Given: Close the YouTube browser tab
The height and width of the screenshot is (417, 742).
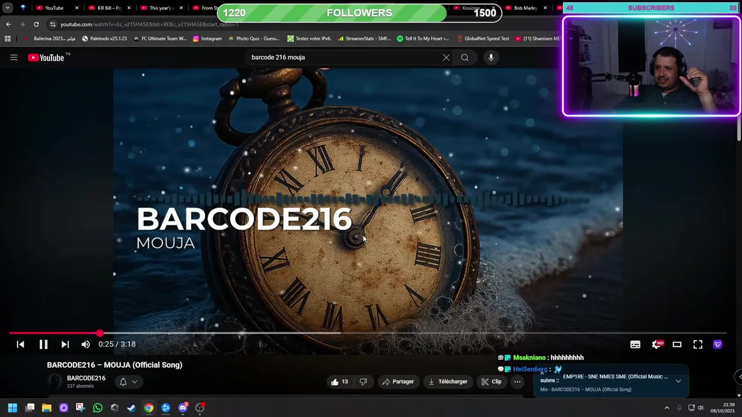Looking at the screenshot, I should 77,8.
